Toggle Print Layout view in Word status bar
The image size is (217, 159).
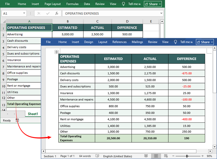pos(156,156)
